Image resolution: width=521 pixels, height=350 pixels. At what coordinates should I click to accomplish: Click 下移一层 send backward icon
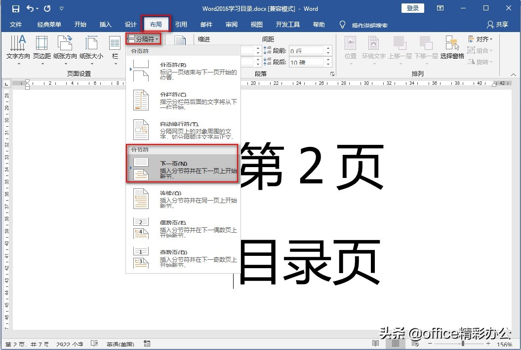[x=426, y=50]
